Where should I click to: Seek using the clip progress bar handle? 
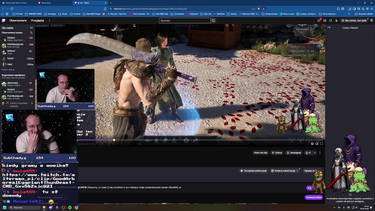coord(114,140)
